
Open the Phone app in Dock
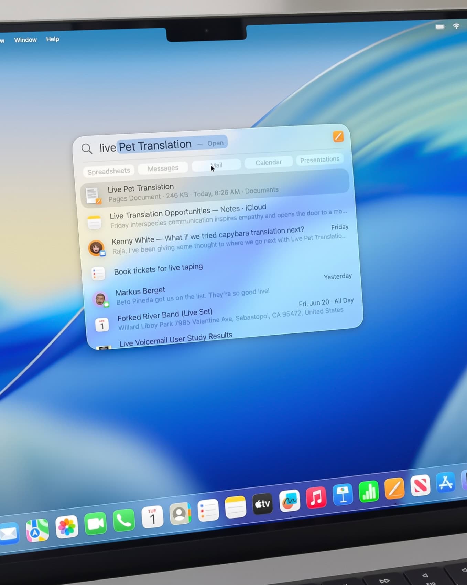tap(124, 520)
